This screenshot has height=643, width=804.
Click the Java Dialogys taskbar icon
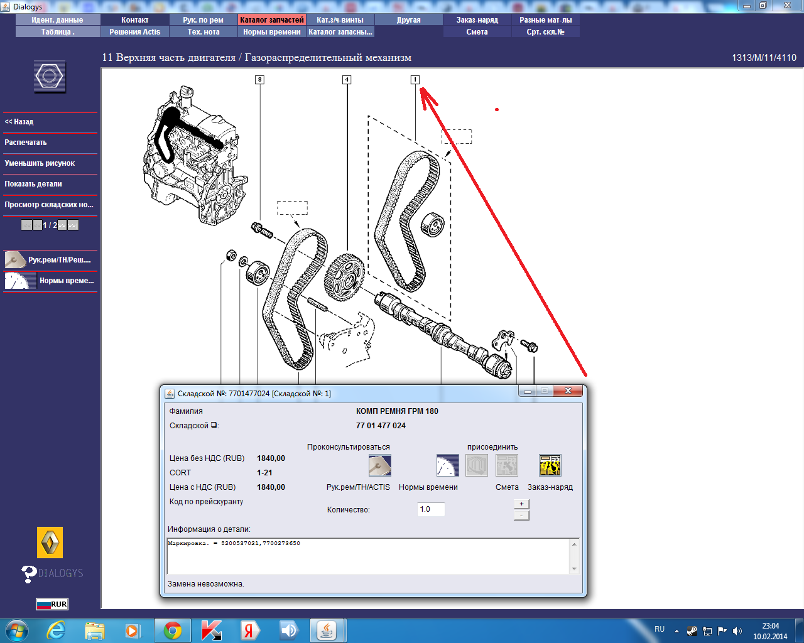pyautogui.click(x=327, y=630)
